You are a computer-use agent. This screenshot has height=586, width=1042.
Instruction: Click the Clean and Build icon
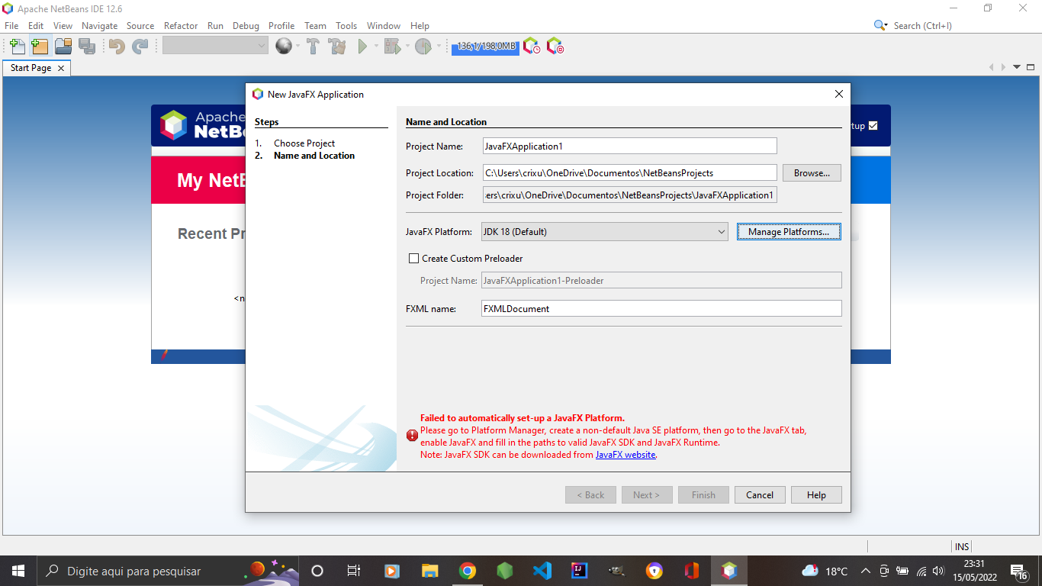tap(337, 47)
